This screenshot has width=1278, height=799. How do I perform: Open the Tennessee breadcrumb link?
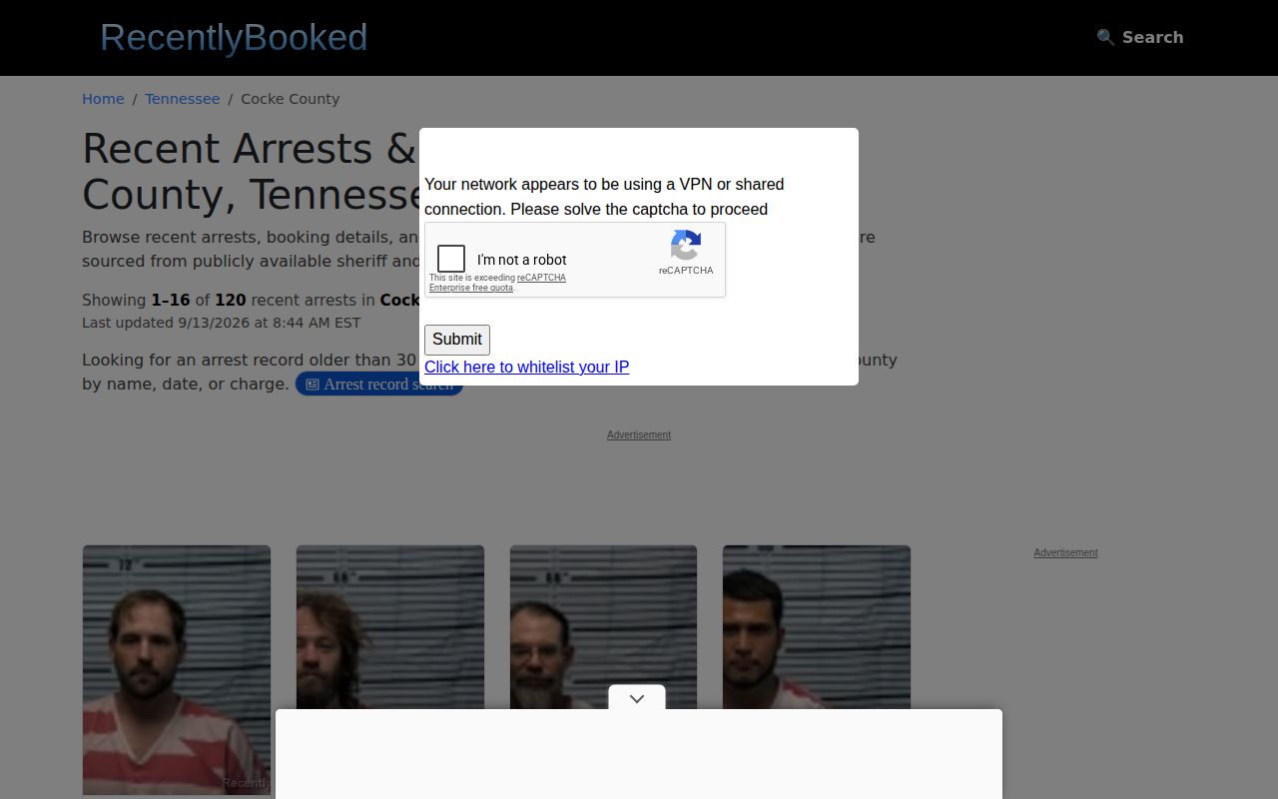[182, 99]
